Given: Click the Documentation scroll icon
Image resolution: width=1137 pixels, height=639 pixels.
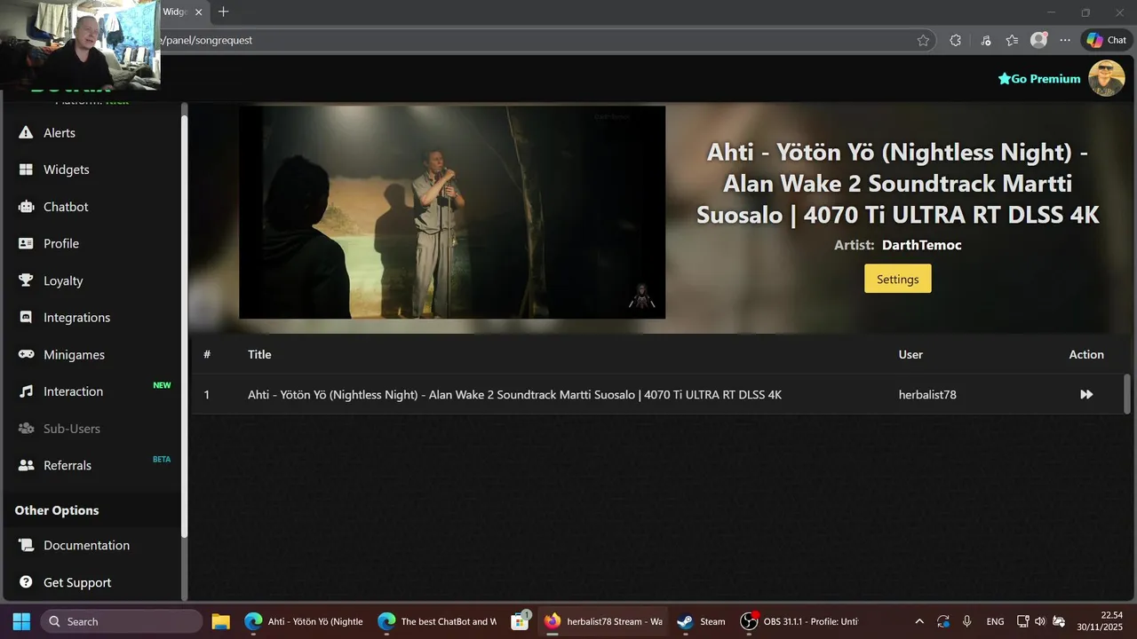Looking at the screenshot, I should (26, 545).
